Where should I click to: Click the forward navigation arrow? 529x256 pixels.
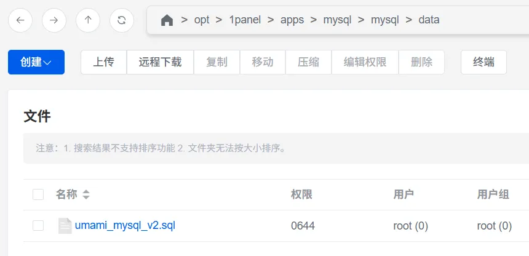[54, 20]
